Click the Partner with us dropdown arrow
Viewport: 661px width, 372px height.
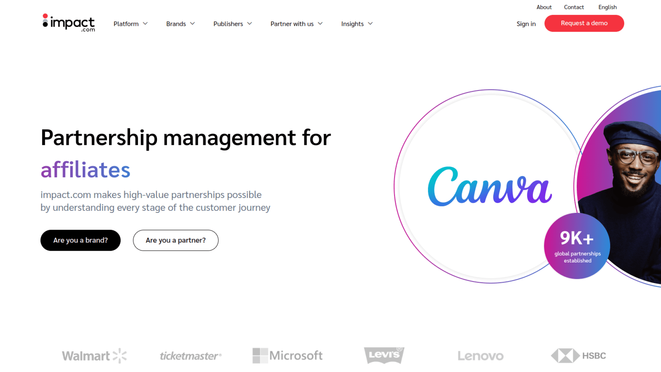(x=321, y=24)
